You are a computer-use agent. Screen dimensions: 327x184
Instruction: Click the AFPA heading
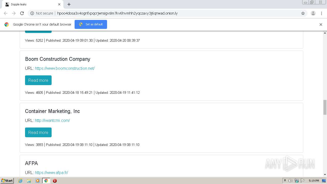click(x=31, y=163)
